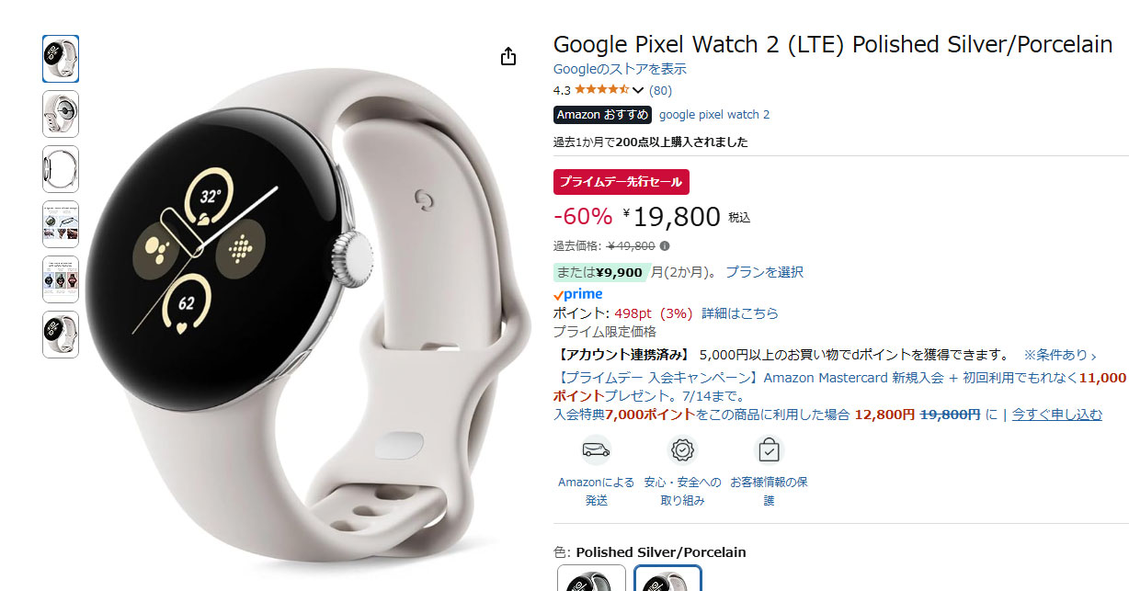This screenshot has width=1129, height=591.
Task: Expand the rating dropdown chevron
Action: pyautogui.click(x=638, y=91)
